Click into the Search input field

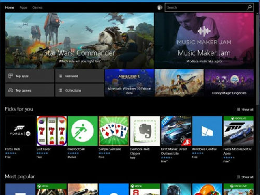(x=206, y=7)
